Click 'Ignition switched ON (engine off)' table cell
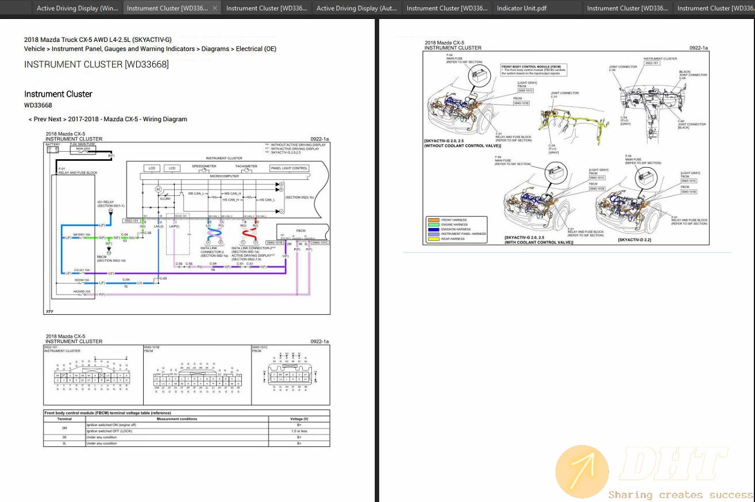 tap(176, 424)
